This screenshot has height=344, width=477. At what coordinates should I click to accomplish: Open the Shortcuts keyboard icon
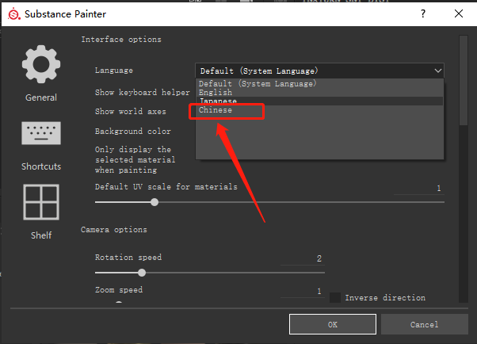(x=41, y=133)
